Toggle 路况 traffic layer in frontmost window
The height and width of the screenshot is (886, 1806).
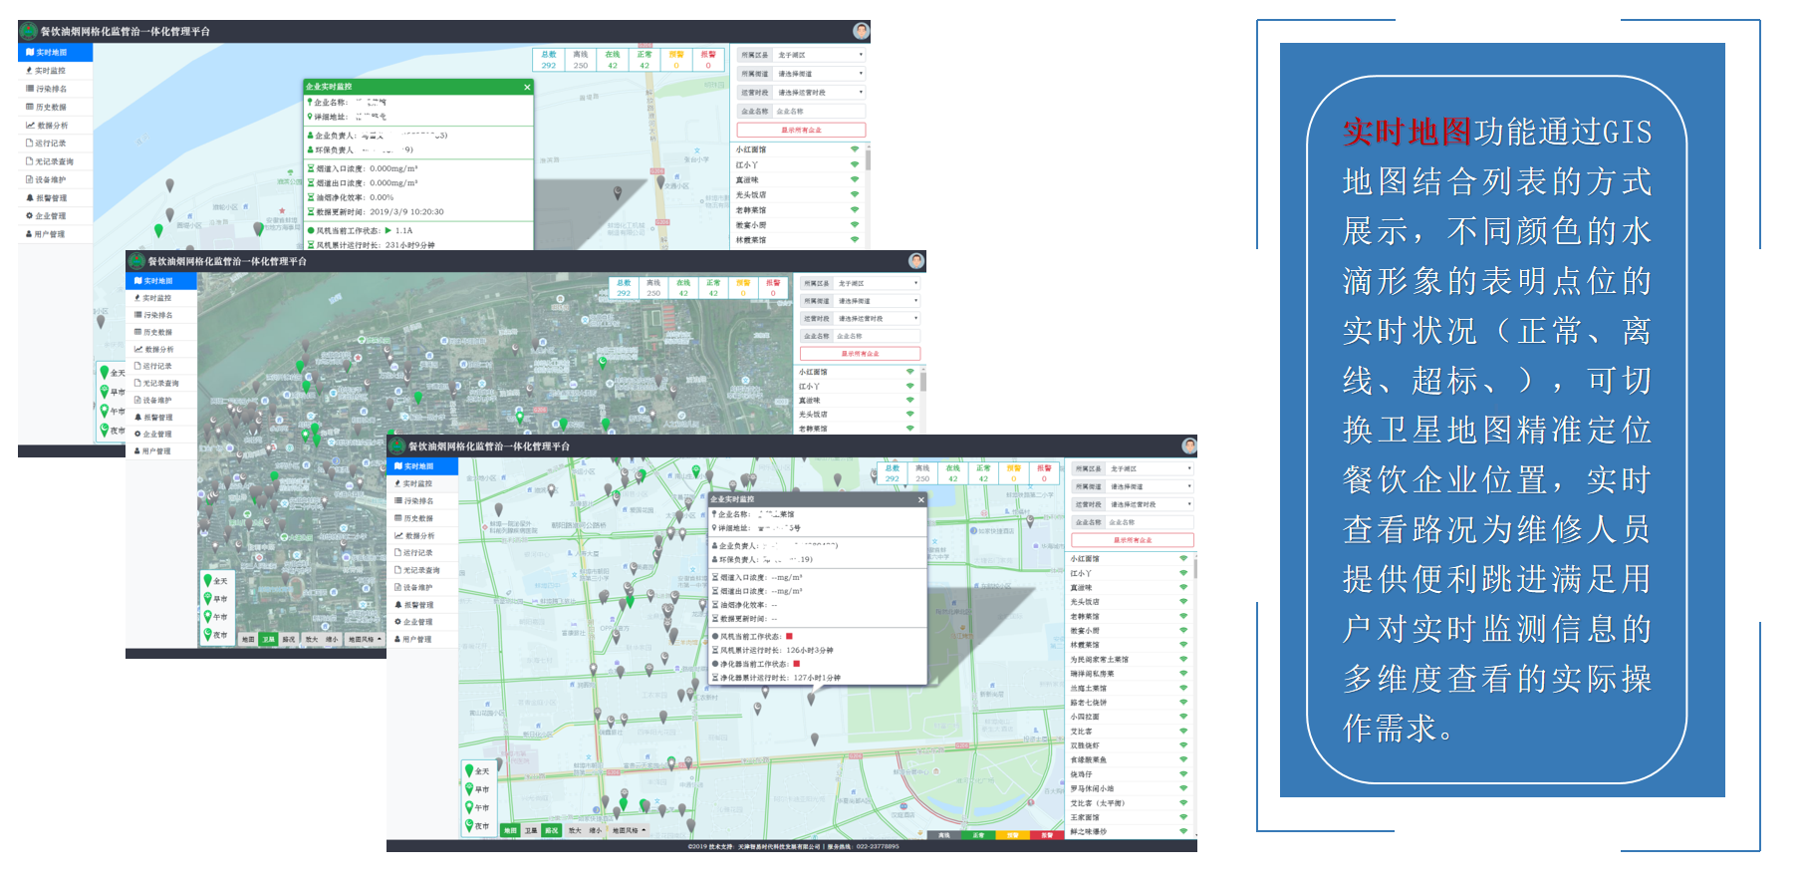click(x=552, y=830)
